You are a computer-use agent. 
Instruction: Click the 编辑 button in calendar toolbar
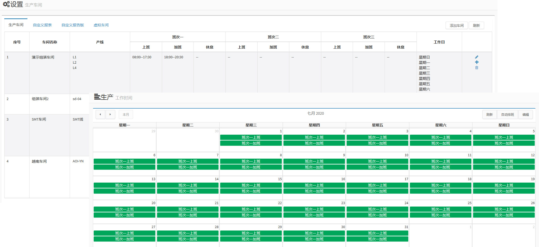tap(525, 114)
